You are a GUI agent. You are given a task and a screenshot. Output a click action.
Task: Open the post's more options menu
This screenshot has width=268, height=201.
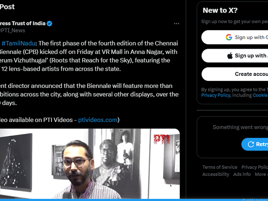click(176, 23)
